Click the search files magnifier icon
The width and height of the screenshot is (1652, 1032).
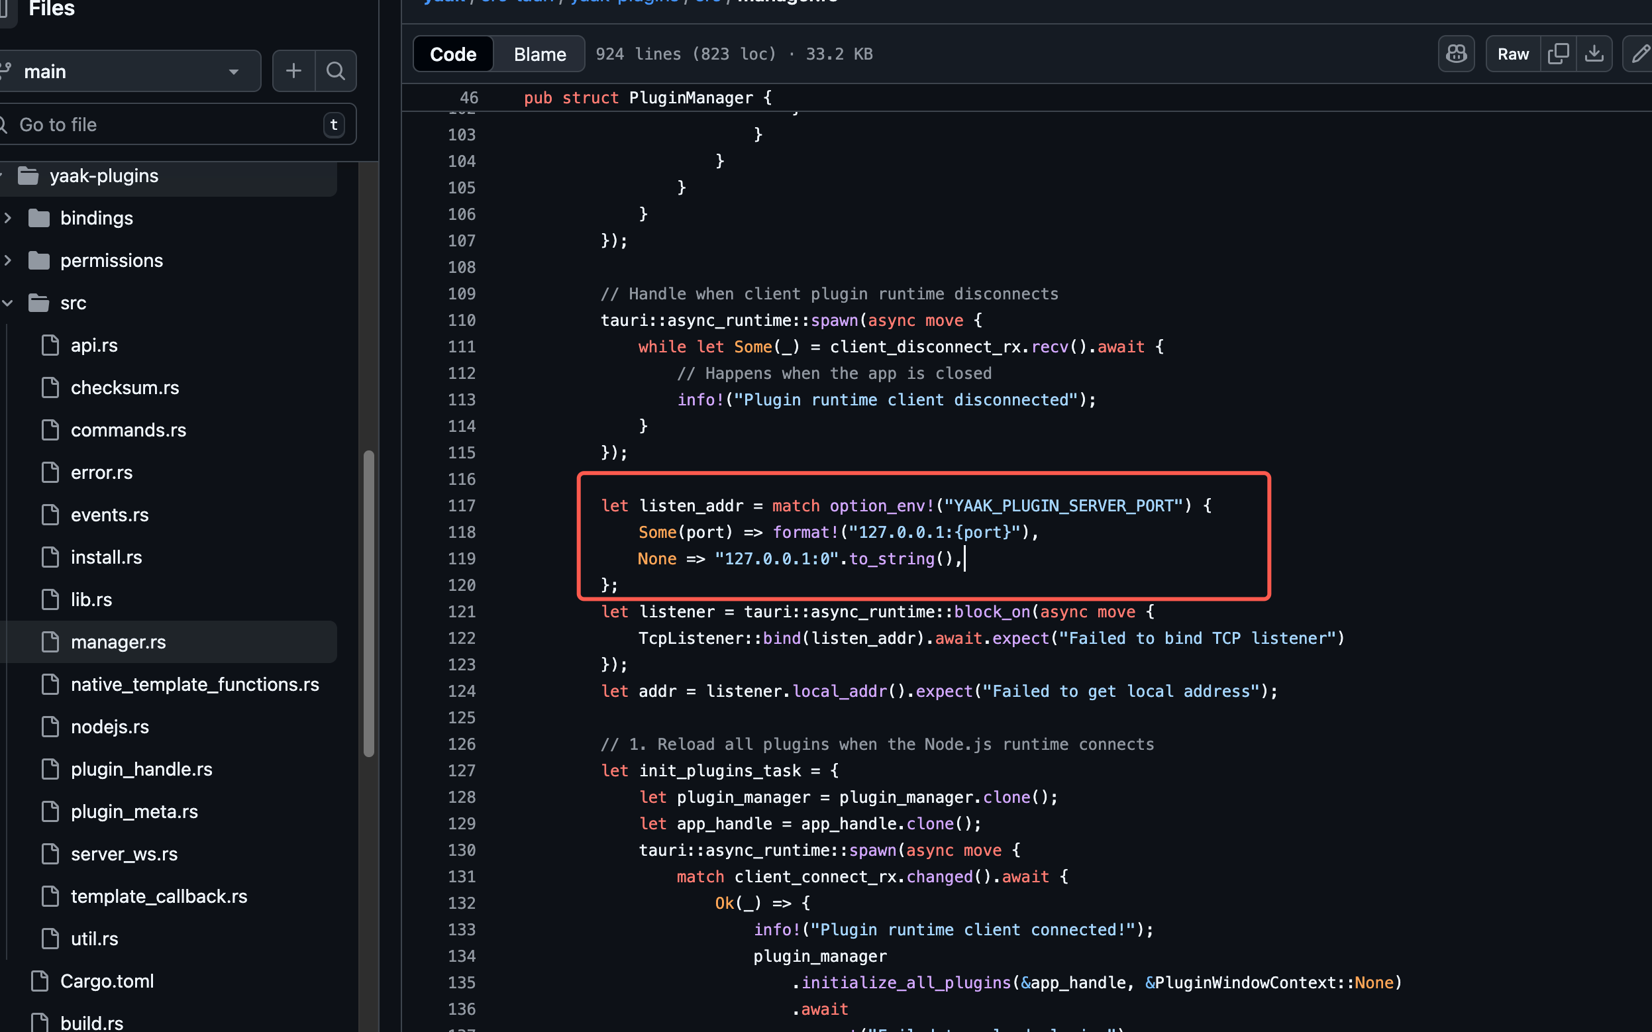[335, 71]
